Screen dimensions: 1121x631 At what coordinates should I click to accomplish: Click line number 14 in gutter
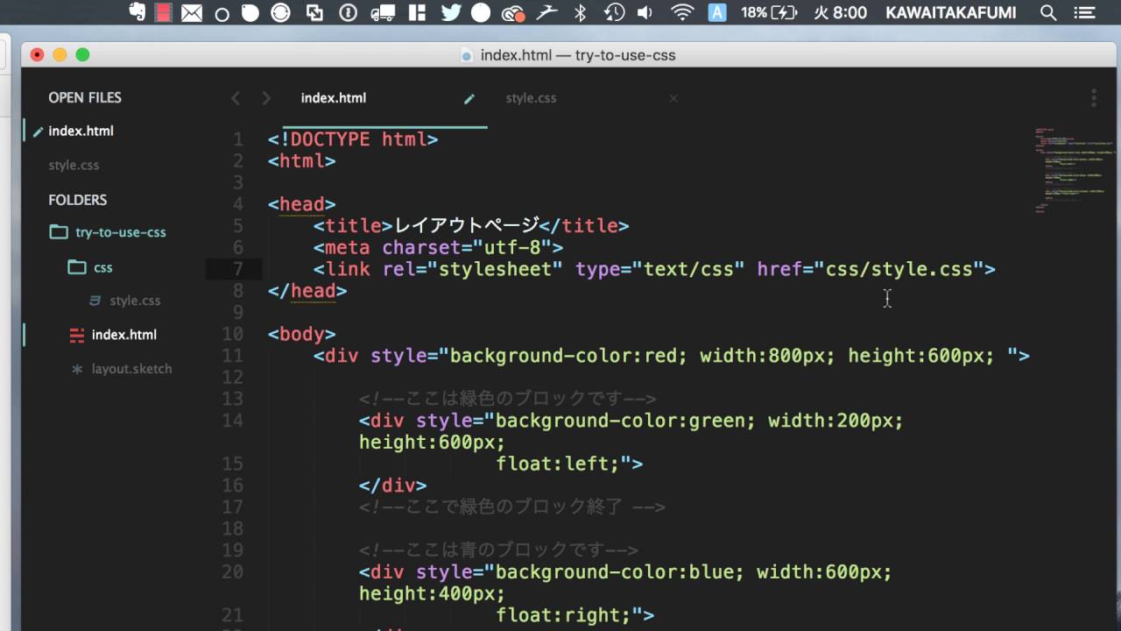point(232,421)
